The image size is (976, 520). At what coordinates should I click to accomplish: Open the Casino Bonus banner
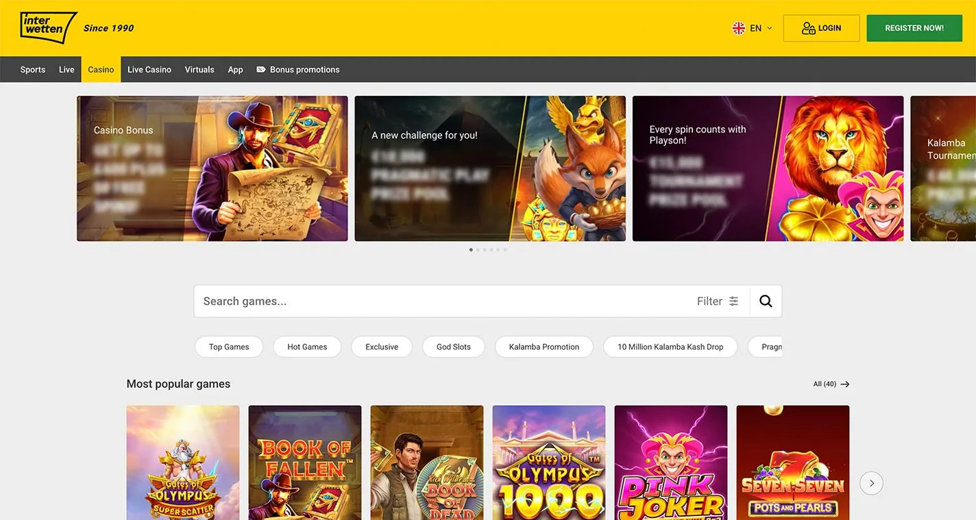click(x=212, y=168)
